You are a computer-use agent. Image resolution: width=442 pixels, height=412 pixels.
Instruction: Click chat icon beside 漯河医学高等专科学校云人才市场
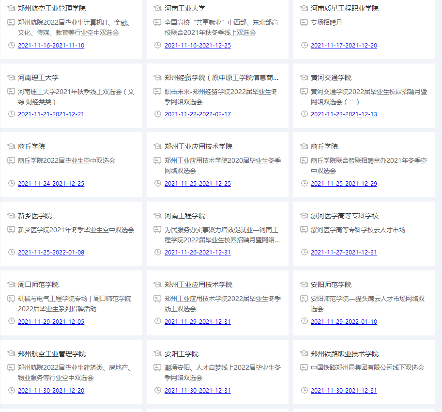tap(304, 230)
